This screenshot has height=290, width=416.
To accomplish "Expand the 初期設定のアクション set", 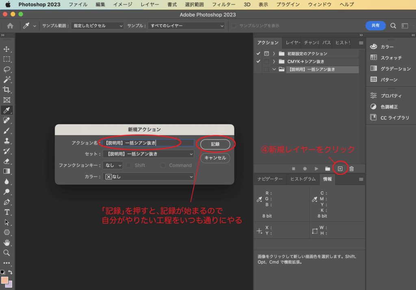I will click(x=274, y=54).
